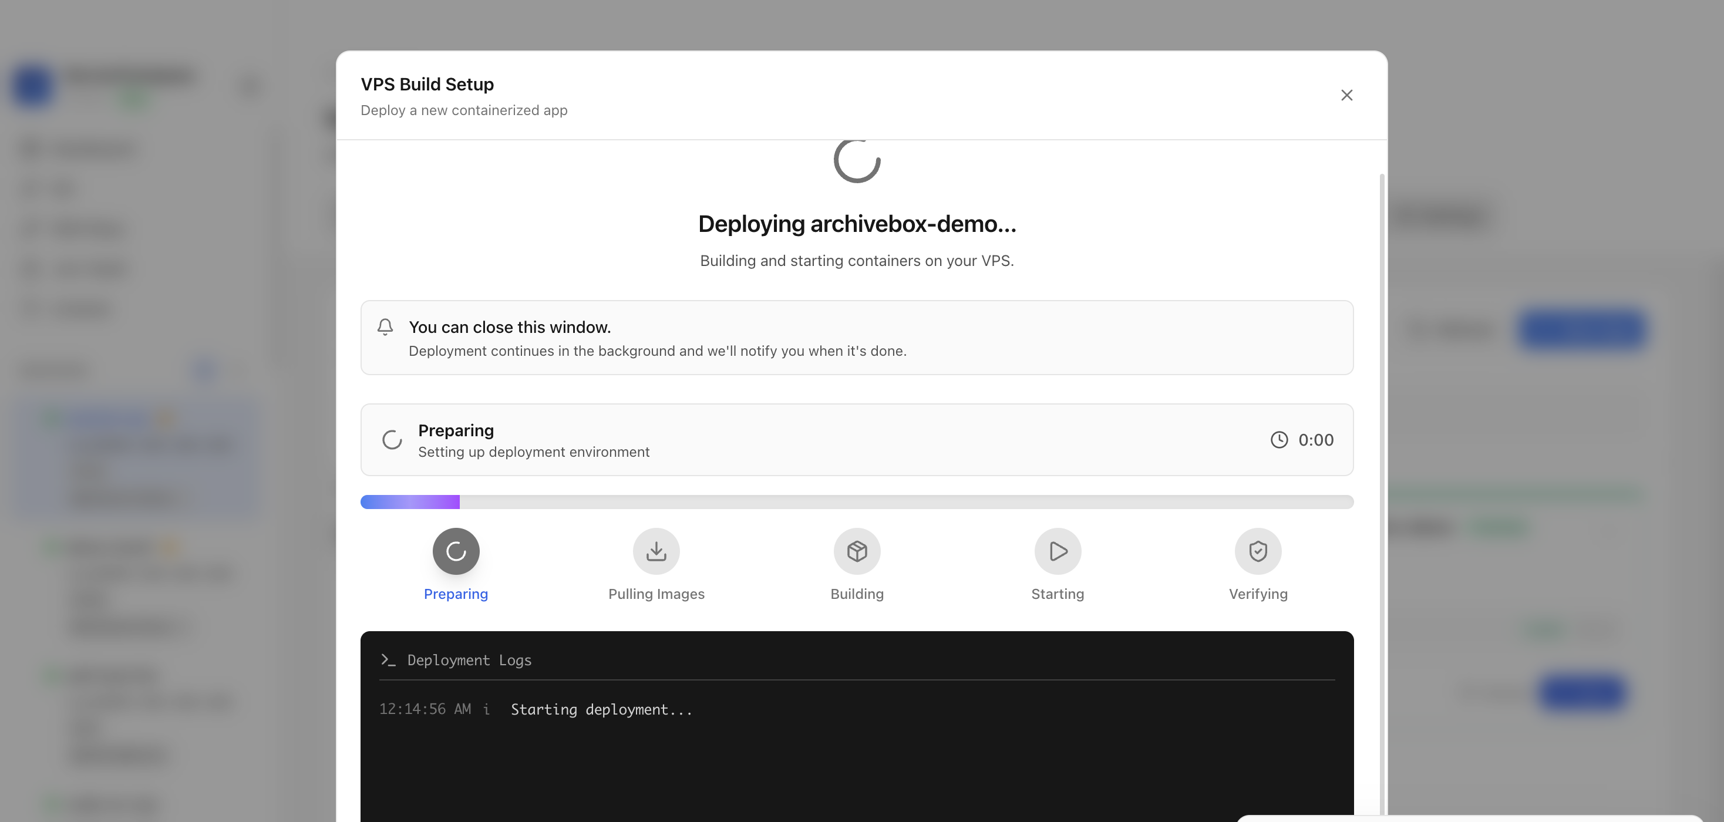Image resolution: width=1724 pixels, height=822 pixels.
Task: Close the VPS Build Setup dialog
Action: (1346, 95)
